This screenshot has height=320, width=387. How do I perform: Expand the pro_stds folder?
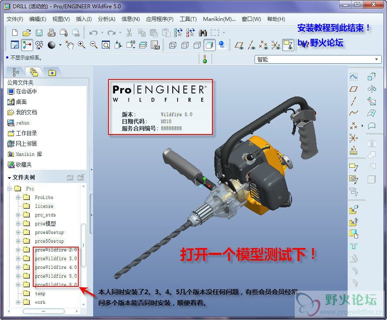coord(18,215)
